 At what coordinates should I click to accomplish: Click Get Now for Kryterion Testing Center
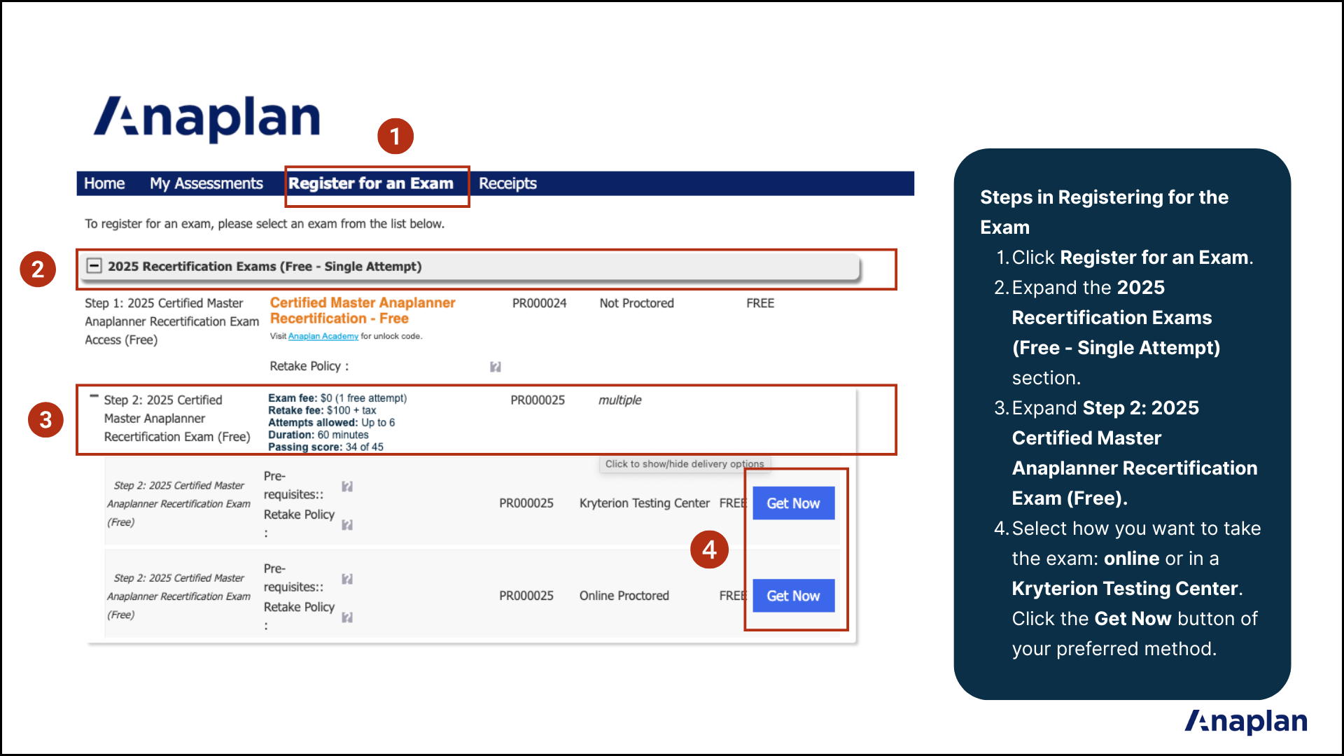(x=793, y=503)
